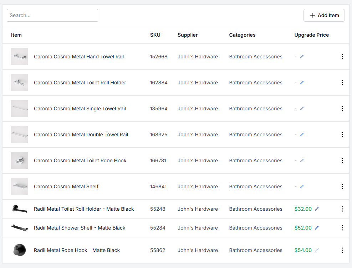352x268 pixels.
Task: Click the Upgrade Price column header
Action: (311, 35)
